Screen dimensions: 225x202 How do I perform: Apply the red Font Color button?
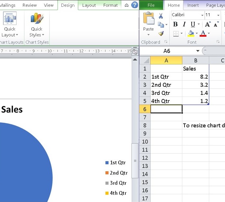pyautogui.click(x=203, y=33)
